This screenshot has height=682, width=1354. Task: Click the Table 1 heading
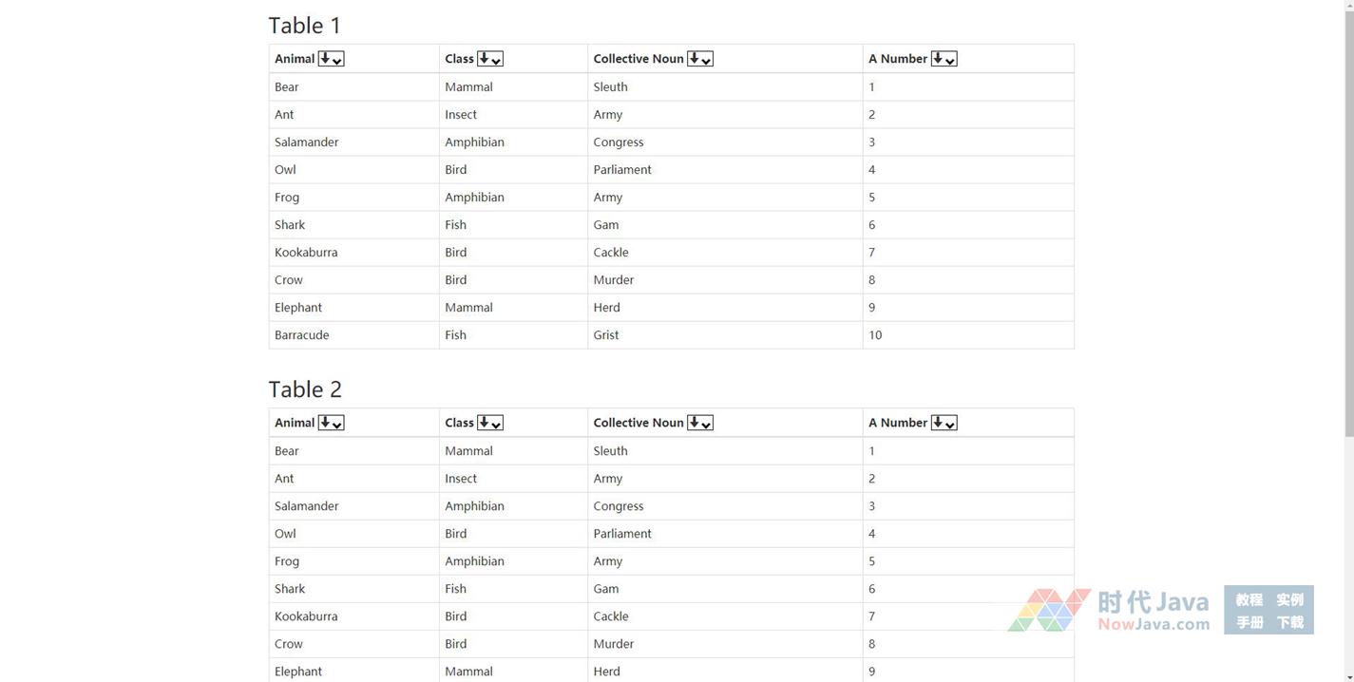point(304,26)
